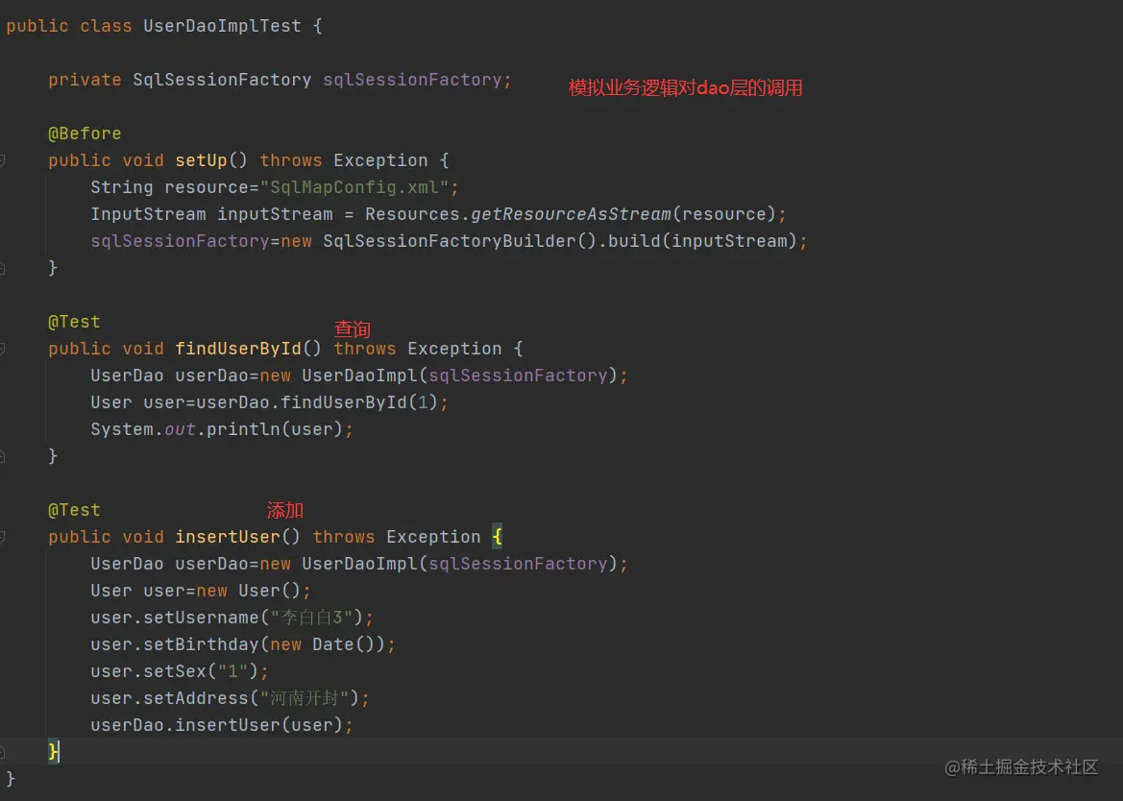Click the setUsername("李白白3") line

click(x=232, y=618)
